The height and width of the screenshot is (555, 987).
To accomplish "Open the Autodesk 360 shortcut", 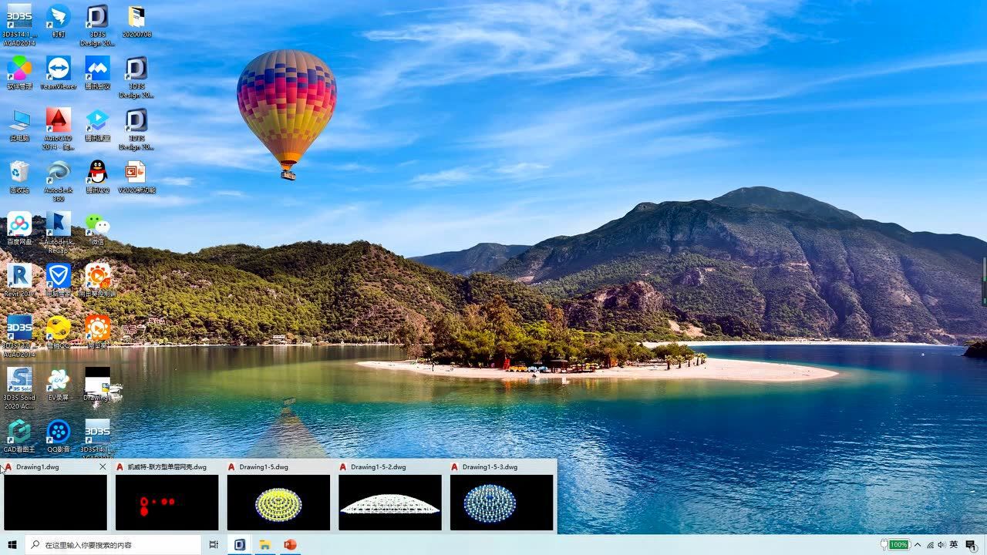I will pyautogui.click(x=58, y=173).
